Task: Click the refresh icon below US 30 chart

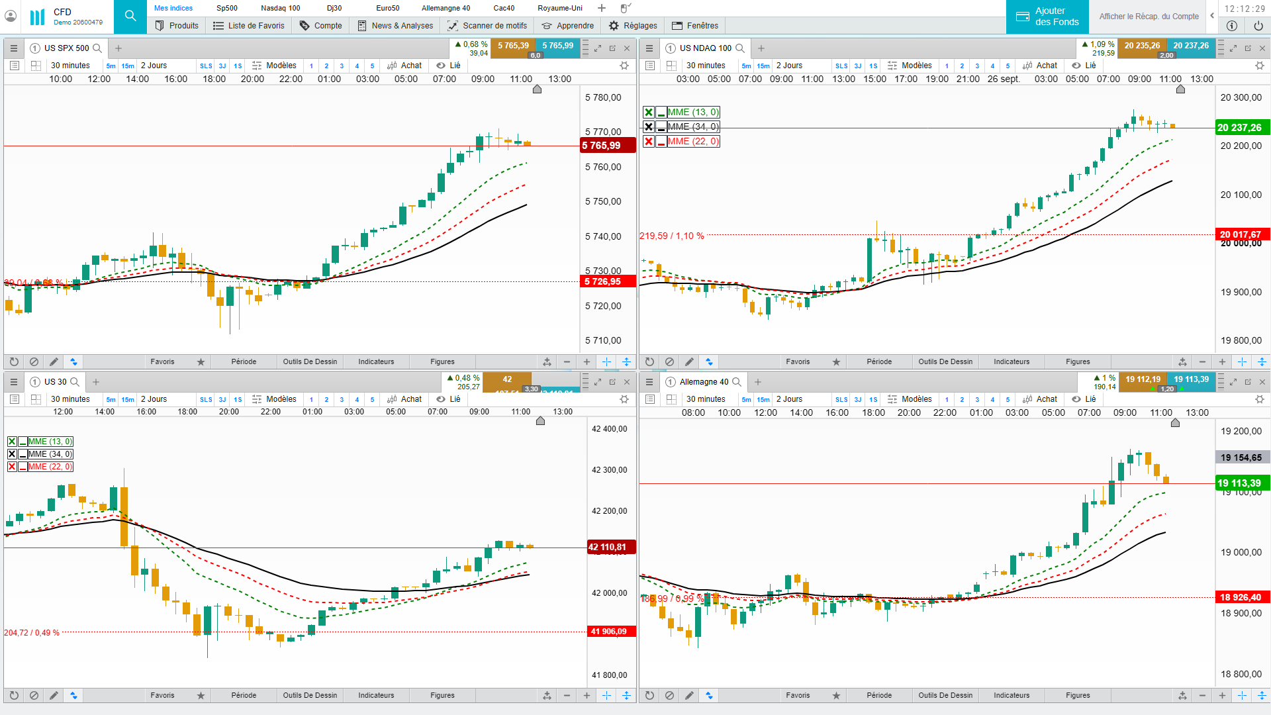Action: click(14, 696)
